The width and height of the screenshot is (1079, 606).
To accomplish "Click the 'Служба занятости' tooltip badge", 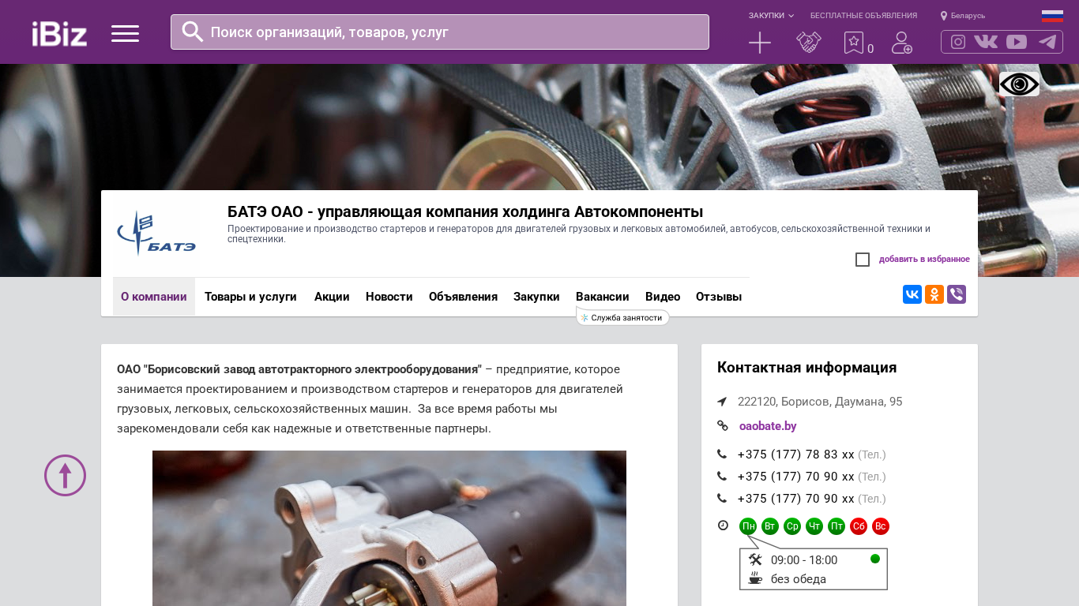I will (623, 318).
